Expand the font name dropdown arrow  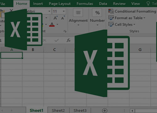pyautogui.click(x=49, y=11)
